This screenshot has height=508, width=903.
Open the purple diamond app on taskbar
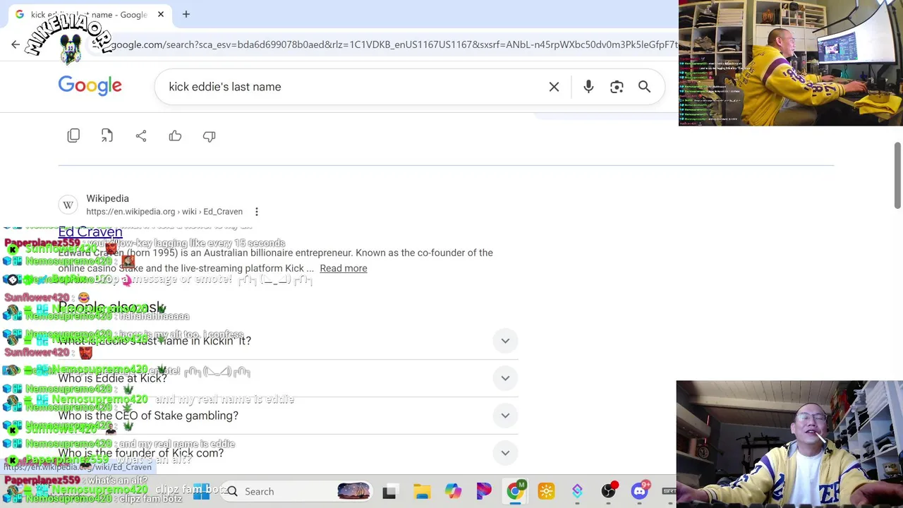[577, 492]
